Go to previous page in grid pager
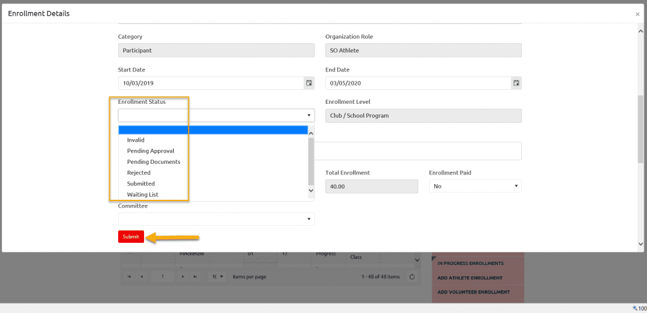This screenshot has height=313, width=647. [x=142, y=276]
